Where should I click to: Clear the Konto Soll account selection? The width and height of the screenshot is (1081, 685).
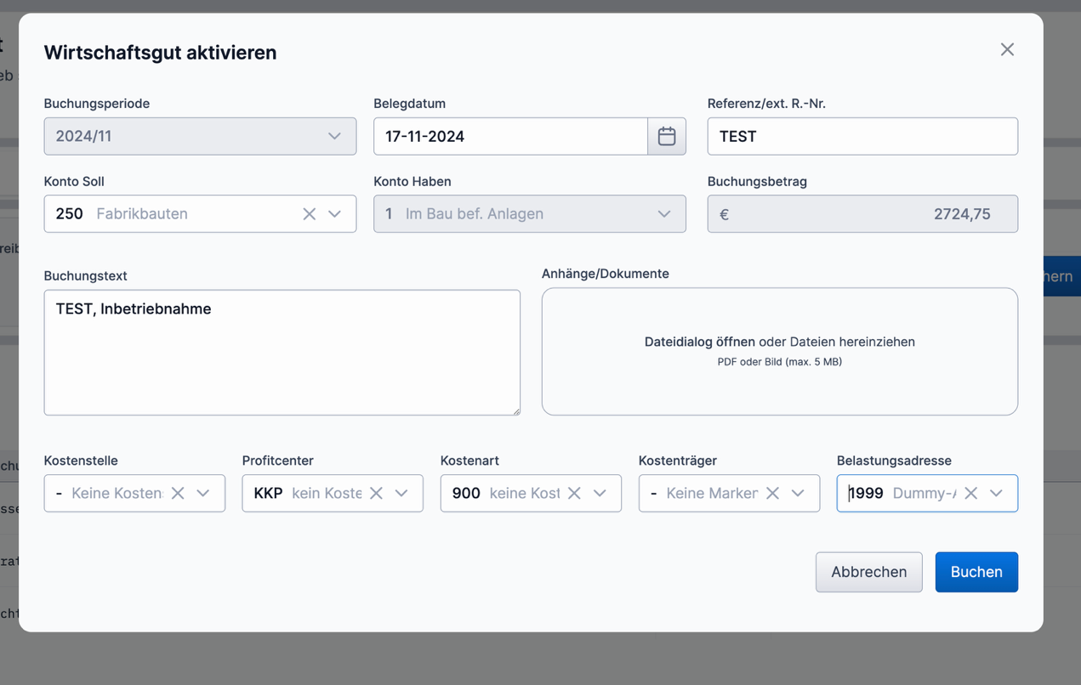309,213
